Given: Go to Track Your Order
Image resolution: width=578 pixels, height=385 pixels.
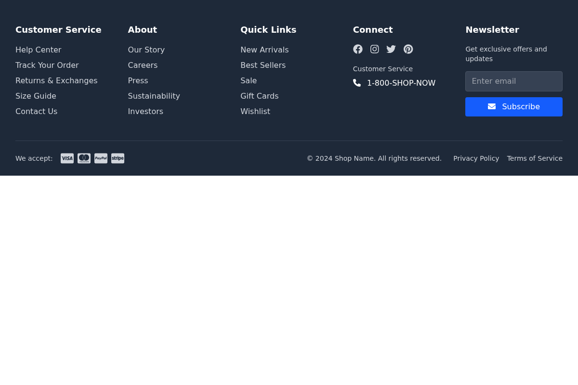Looking at the screenshot, I should pyautogui.click(x=47, y=65).
